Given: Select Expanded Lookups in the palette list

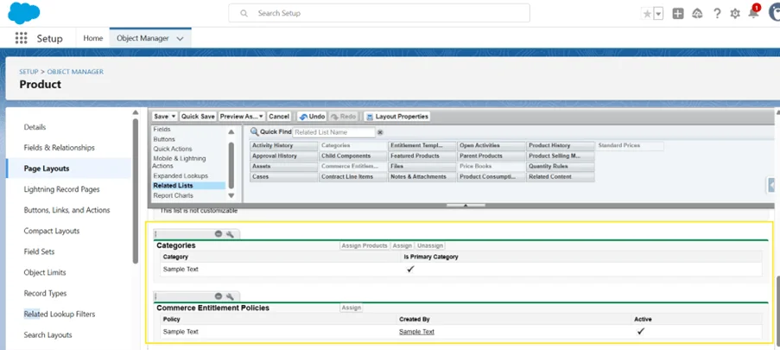Looking at the screenshot, I should [181, 175].
